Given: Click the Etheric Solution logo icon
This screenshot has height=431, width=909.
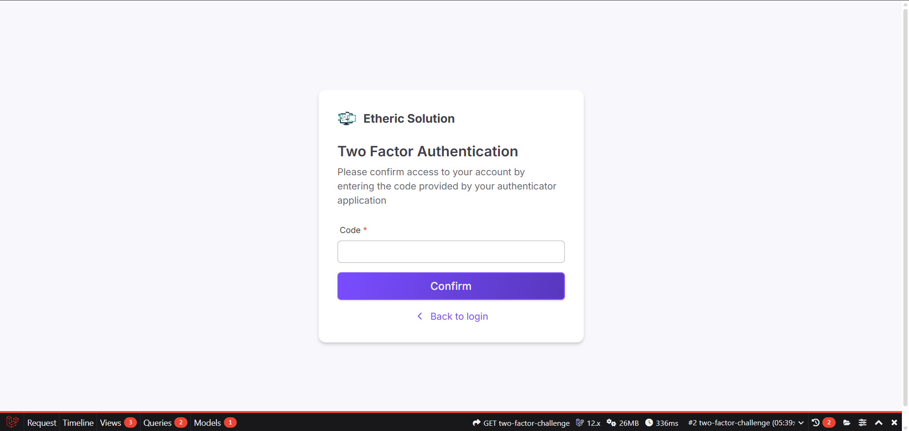Looking at the screenshot, I should pos(347,118).
